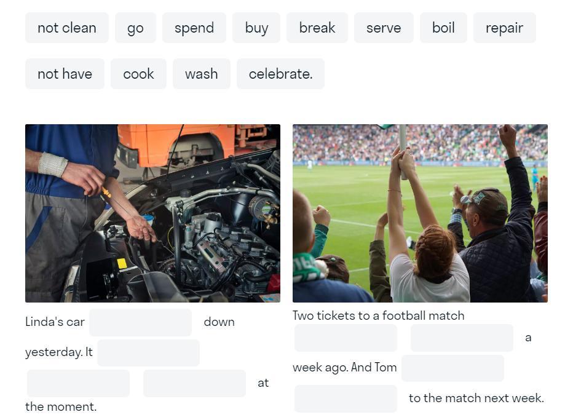The image size is (573, 420).
Task: Choose the 'repair' word chip
Action: pyautogui.click(x=504, y=28)
